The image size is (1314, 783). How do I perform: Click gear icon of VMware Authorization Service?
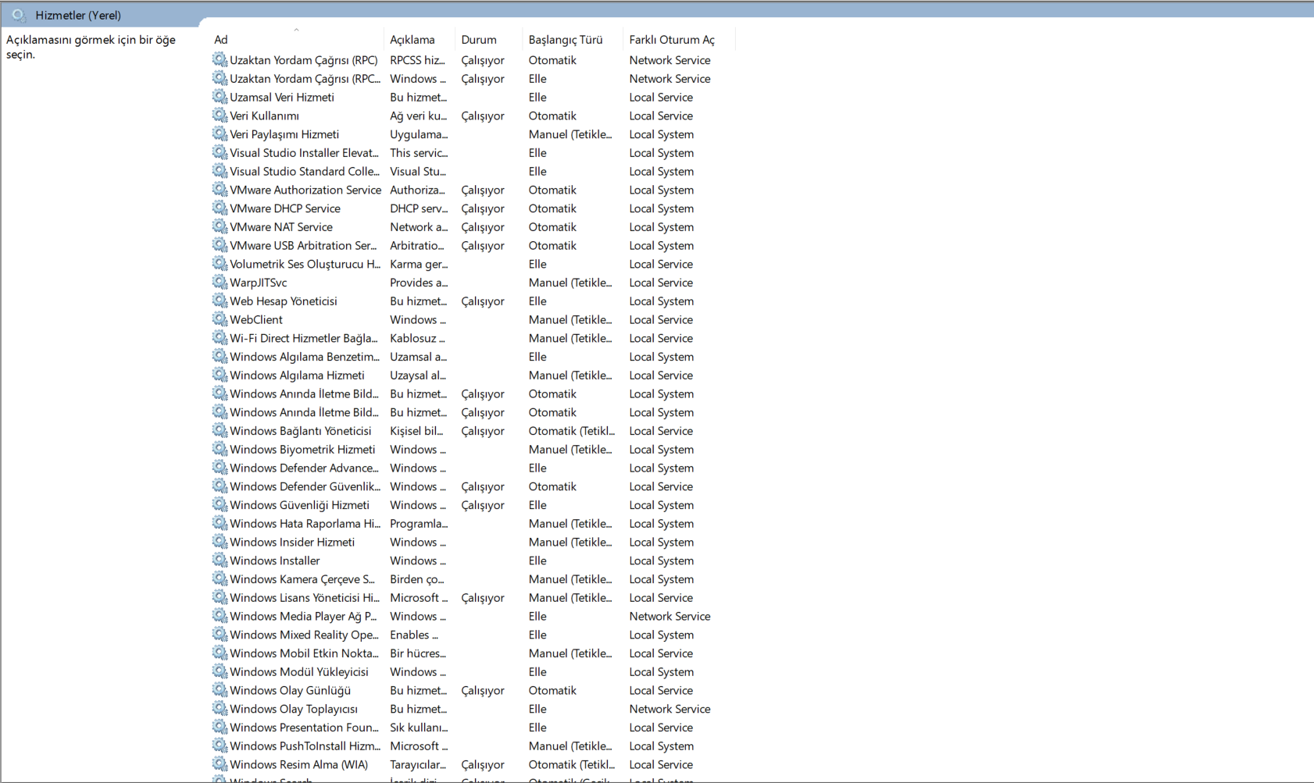tap(220, 190)
